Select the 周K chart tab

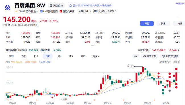pyautogui.click(x=48, y=56)
